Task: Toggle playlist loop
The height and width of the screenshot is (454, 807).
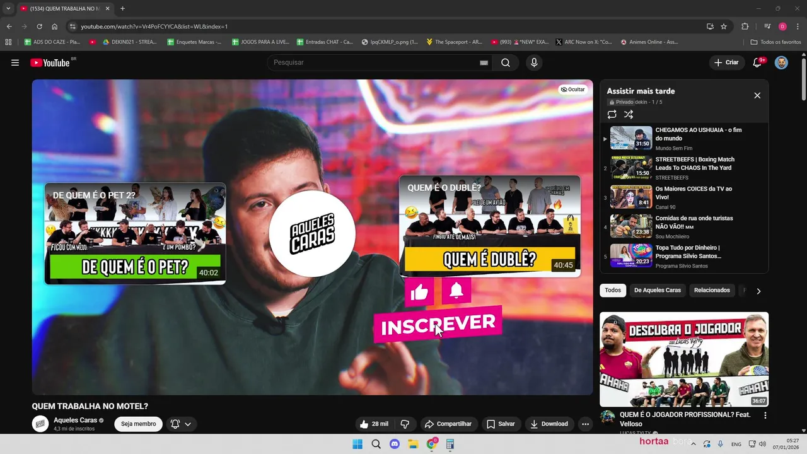Action: 612,114
